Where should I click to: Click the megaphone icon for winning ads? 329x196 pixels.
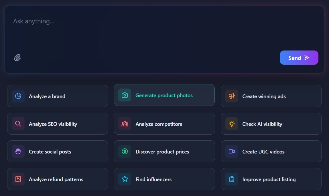[232, 96]
